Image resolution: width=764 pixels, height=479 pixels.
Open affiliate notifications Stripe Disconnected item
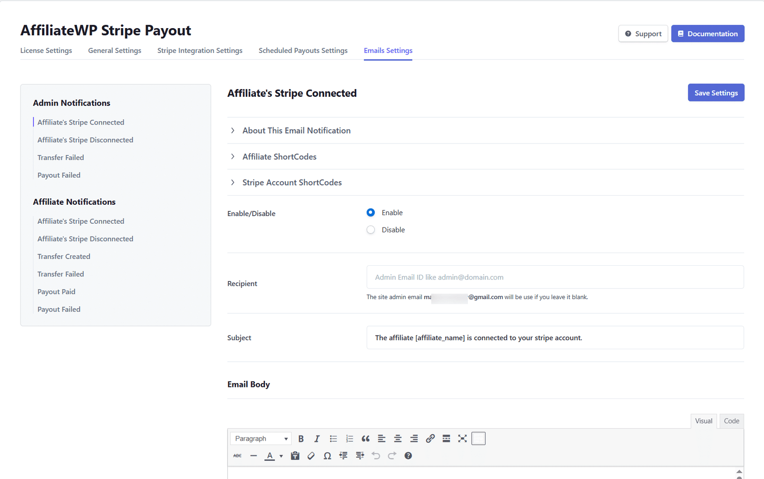(x=85, y=239)
